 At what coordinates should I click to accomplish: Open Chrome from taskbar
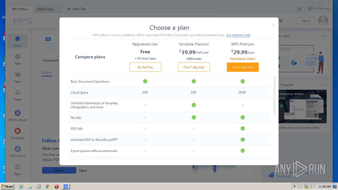(x=48, y=187)
